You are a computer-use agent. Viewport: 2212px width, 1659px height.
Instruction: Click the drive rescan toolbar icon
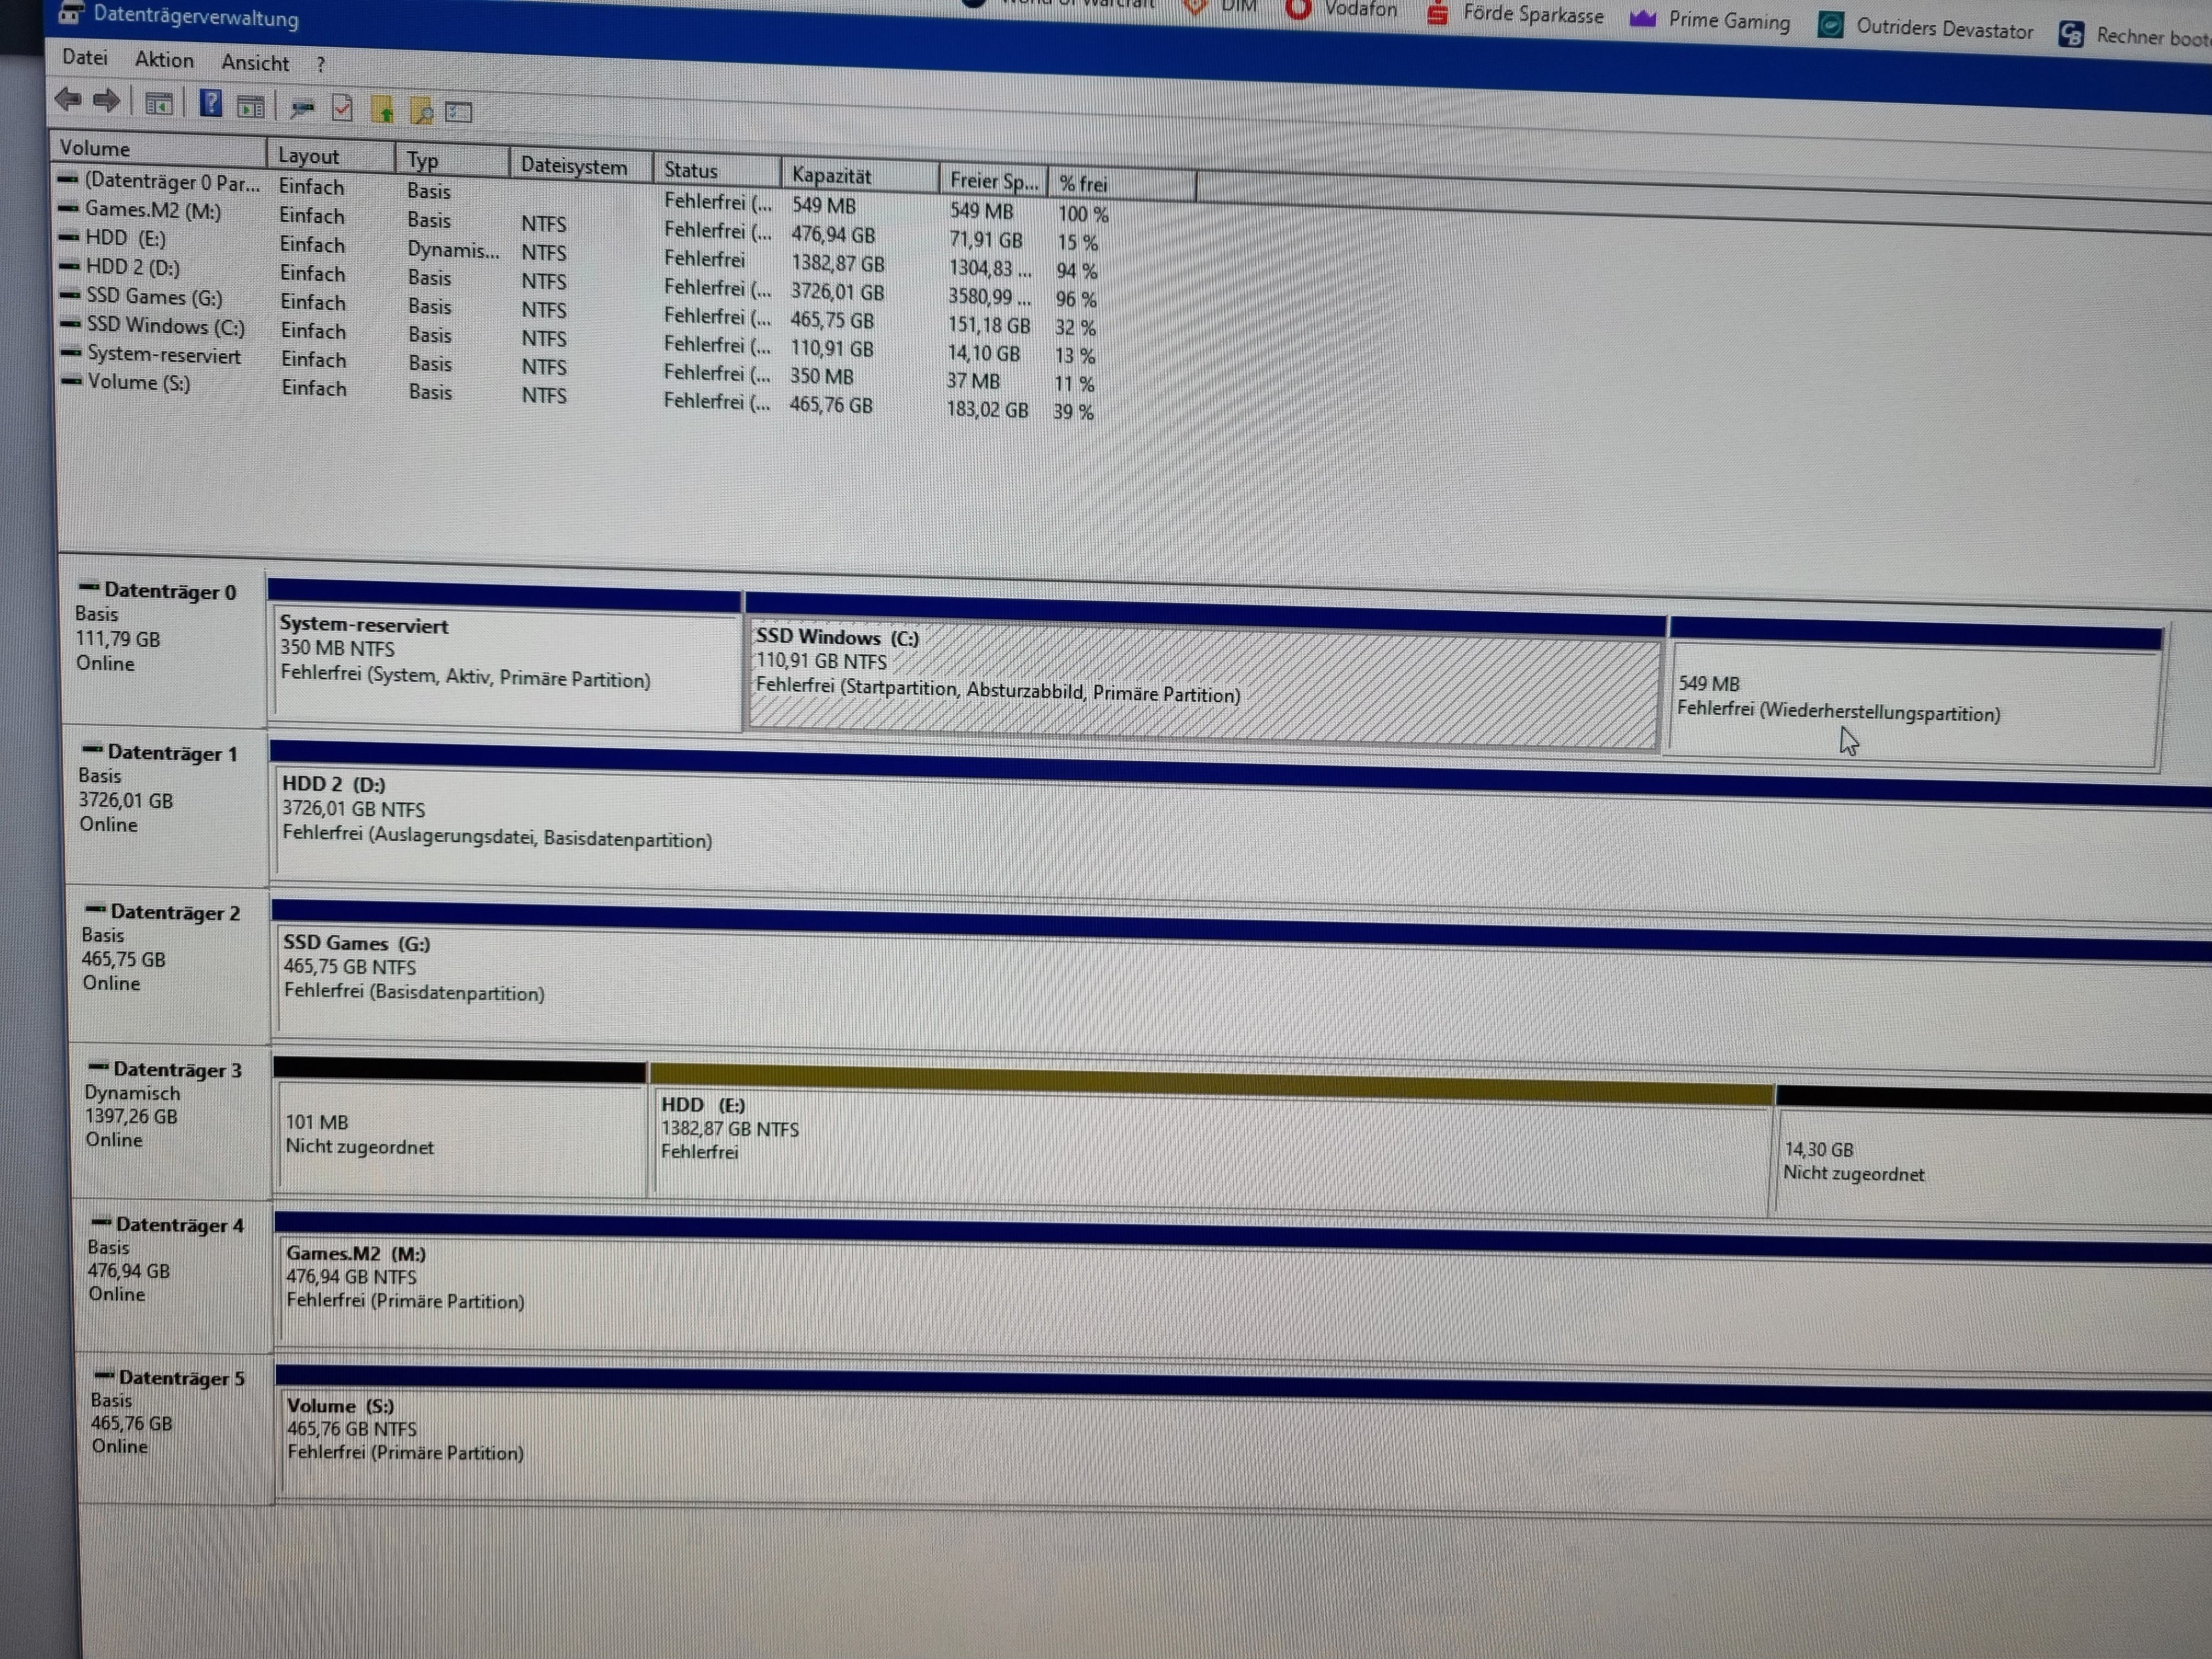point(302,108)
